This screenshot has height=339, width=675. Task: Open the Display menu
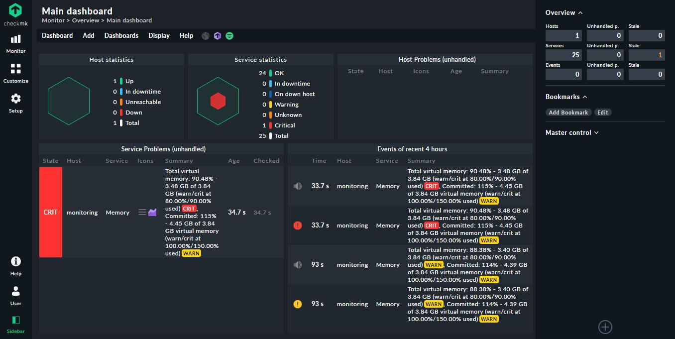click(x=159, y=36)
